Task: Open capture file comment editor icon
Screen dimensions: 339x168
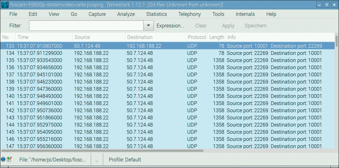Action: [9, 160]
